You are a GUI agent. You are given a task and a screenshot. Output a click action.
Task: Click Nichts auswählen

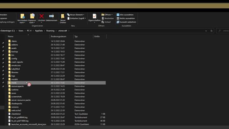pyautogui.click(x=126, y=18)
